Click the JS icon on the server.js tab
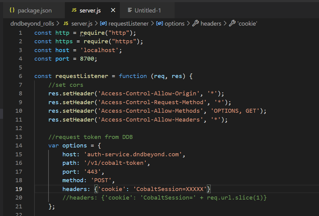 point(74,10)
